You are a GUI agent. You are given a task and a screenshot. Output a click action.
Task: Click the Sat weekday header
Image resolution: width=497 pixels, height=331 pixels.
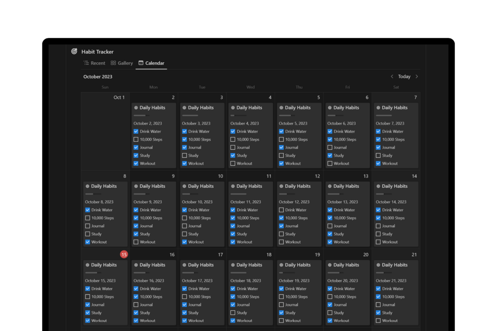pyautogui.click(x=396, y=87)
